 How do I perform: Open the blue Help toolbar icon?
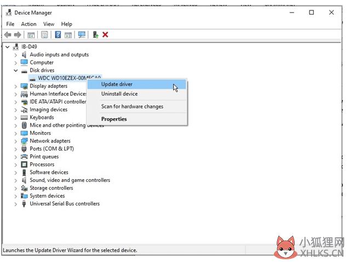[58, 35]
